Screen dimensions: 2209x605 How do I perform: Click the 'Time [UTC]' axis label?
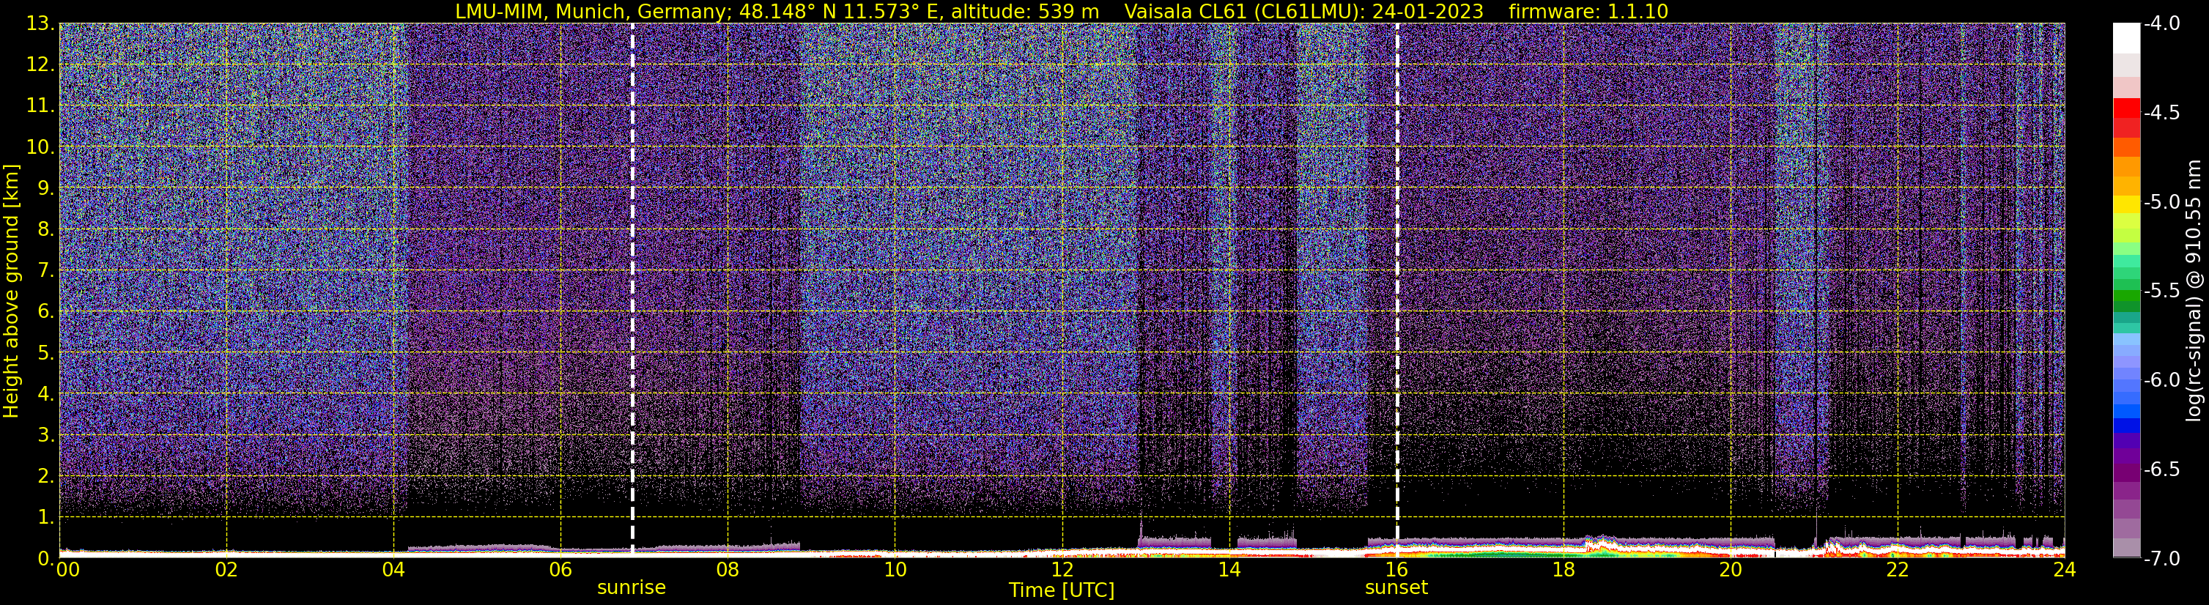1062,590
